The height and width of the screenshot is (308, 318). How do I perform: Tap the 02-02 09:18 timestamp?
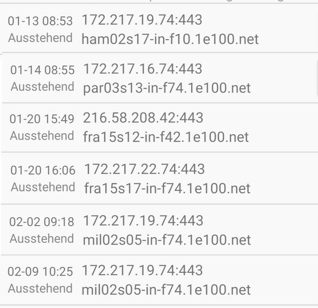[x=42, y=222]
